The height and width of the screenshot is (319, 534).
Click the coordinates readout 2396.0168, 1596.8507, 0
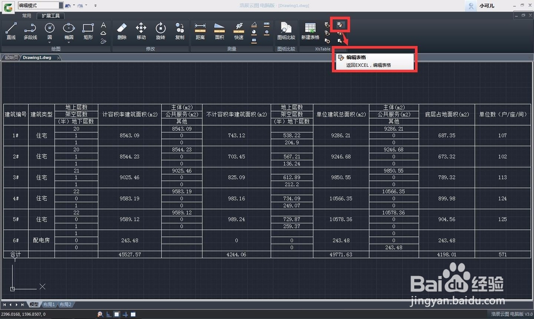coord(23,314)
